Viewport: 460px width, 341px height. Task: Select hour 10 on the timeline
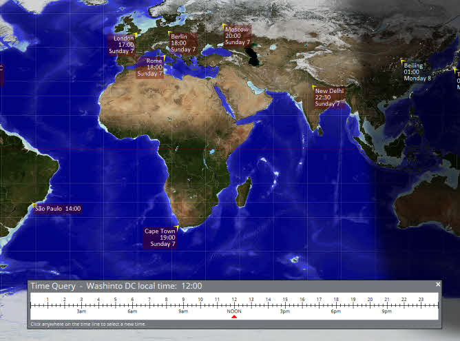click(200, 300)
